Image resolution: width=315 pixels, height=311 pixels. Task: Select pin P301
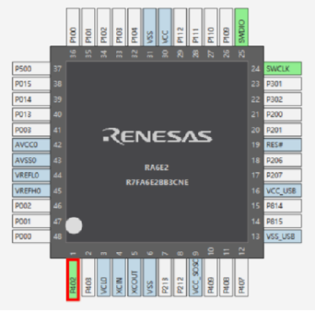click(282, 84)
